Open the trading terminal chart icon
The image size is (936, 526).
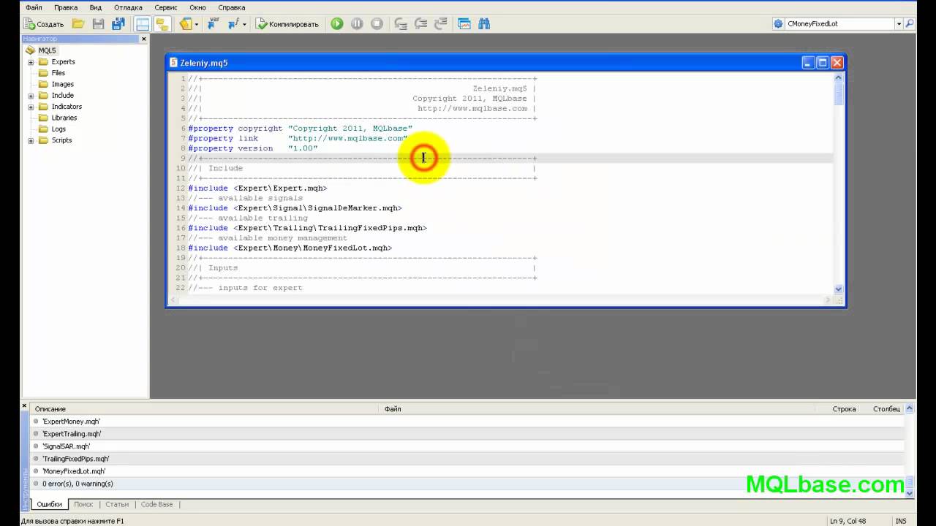pyautogui.click(x=464, y=24)
